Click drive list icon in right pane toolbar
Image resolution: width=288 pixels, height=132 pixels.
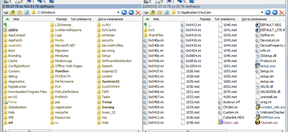(x=146, y=13)
